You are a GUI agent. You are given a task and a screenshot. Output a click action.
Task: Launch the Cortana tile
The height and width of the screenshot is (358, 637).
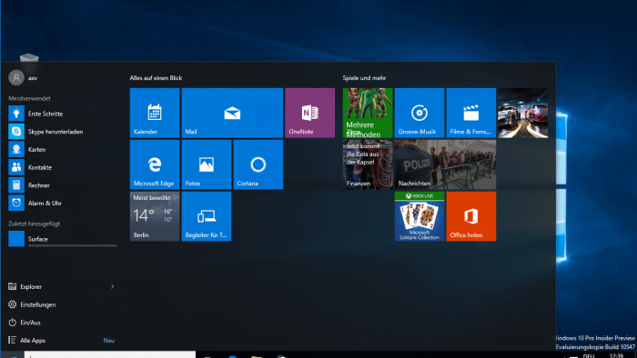pos(258,164)
